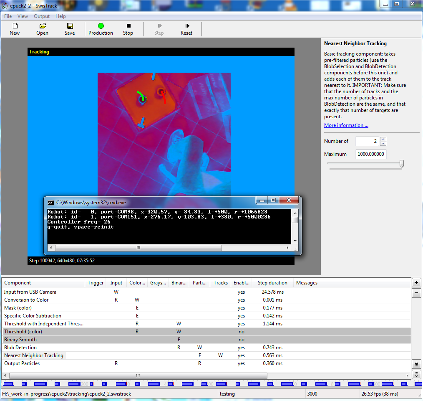Switch to Production mode with the green icon
The height and width of the screenshot is (401, 423).
pos(101,29)
